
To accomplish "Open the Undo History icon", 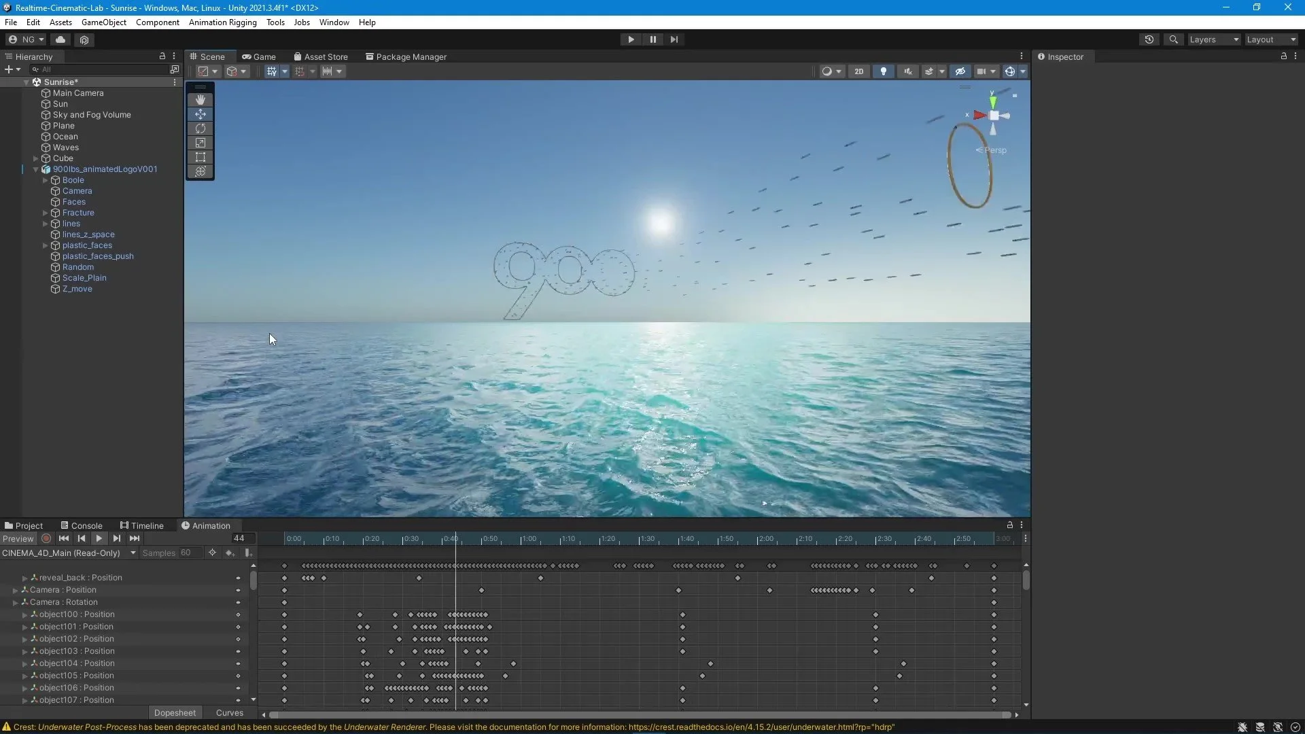I will click(1149, 39).
